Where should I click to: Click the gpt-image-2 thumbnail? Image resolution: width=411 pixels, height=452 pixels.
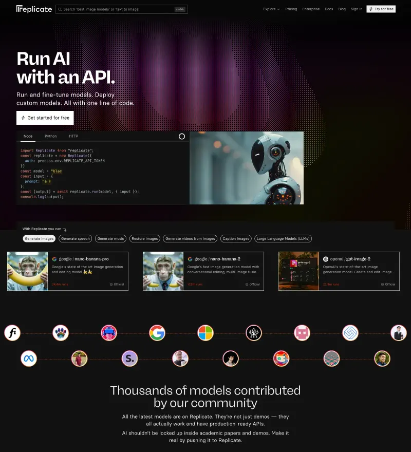[x=299, y=271]
